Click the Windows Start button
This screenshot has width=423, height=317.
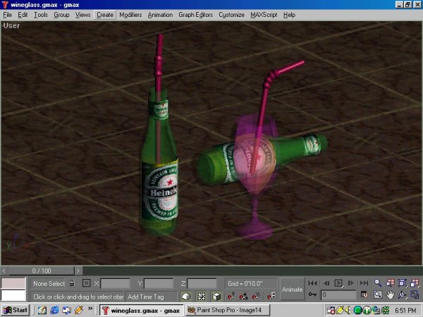pyautogui.click(x=15, y=310)
